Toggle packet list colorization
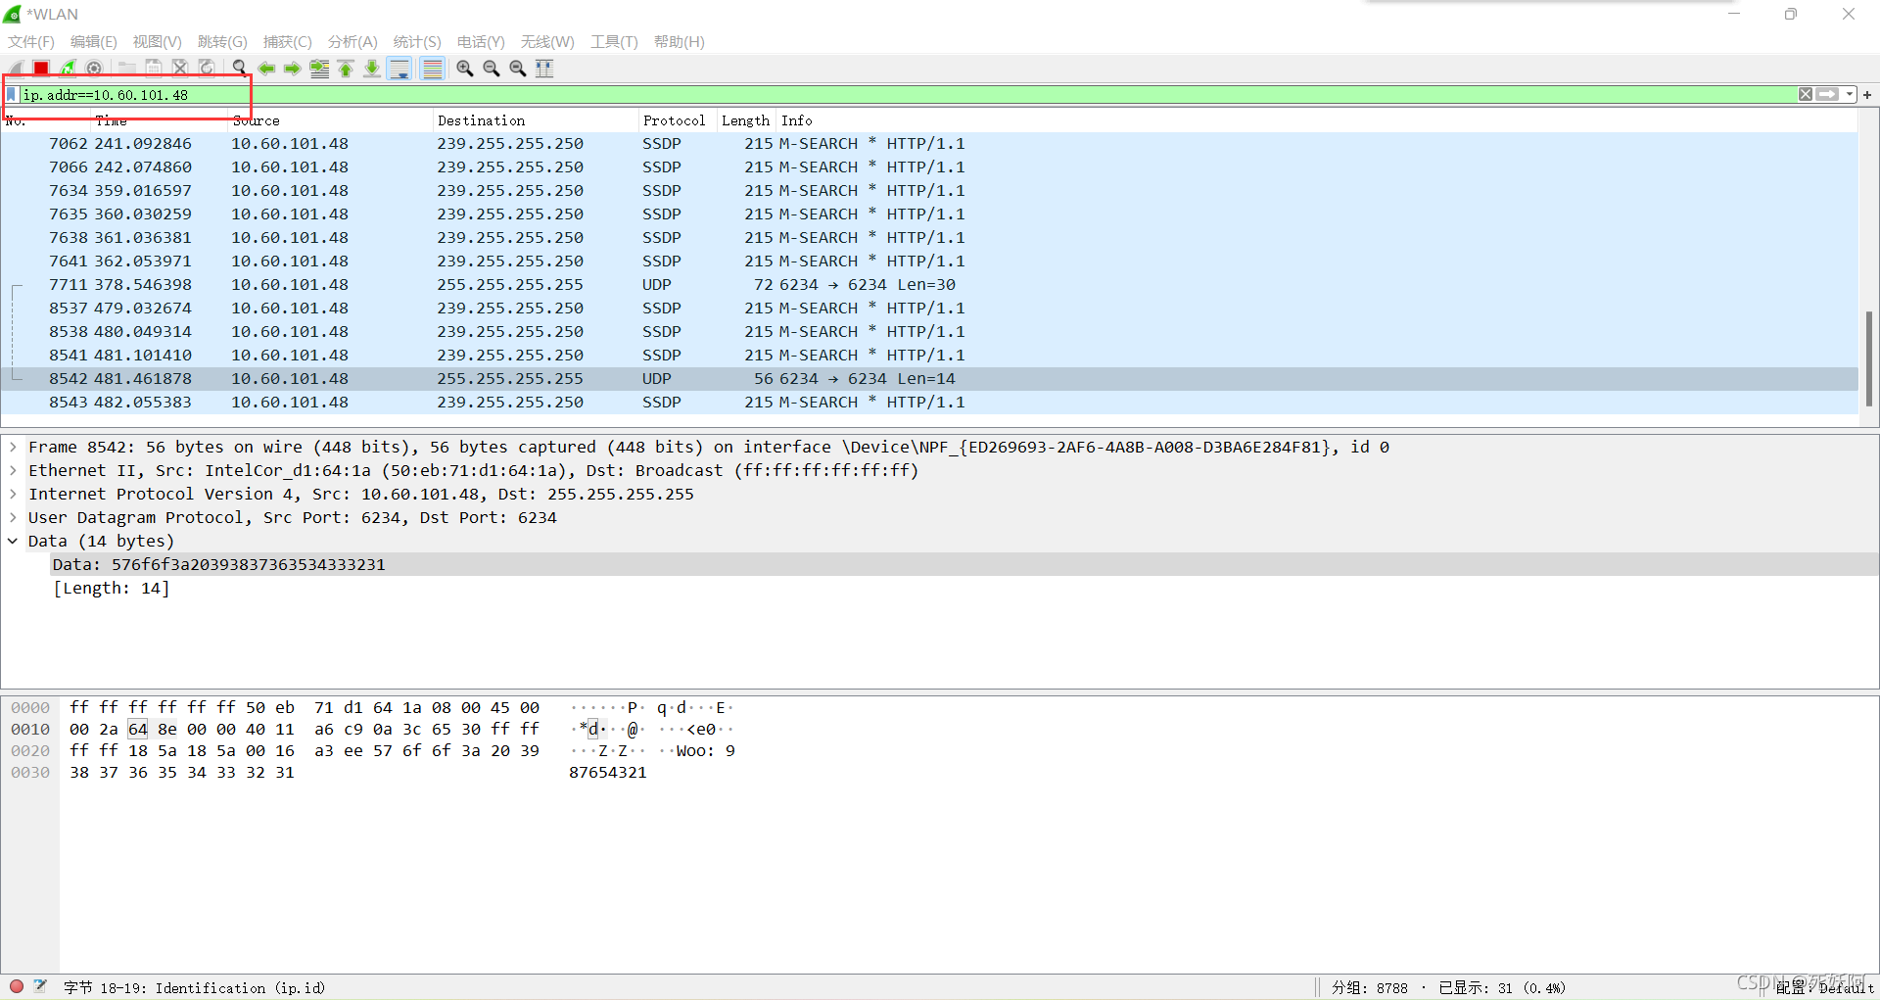The image size is (1880, 1000). pos(432,68)
